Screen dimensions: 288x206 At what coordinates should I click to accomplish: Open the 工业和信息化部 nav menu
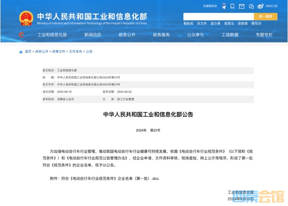tap(52, 35)
